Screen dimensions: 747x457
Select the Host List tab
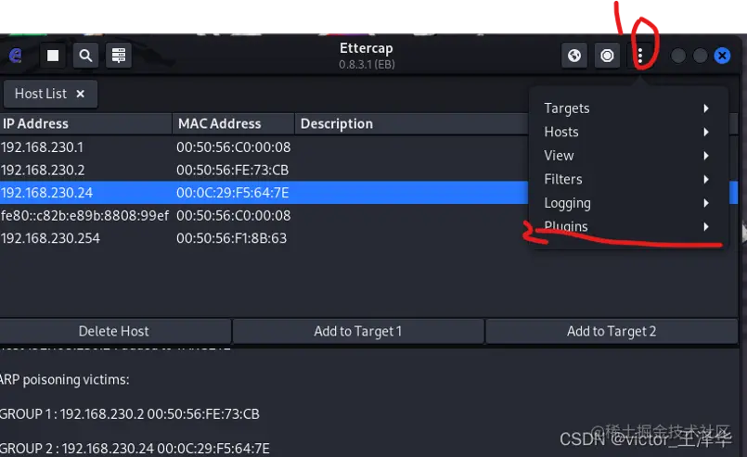(x=41, y=94)
